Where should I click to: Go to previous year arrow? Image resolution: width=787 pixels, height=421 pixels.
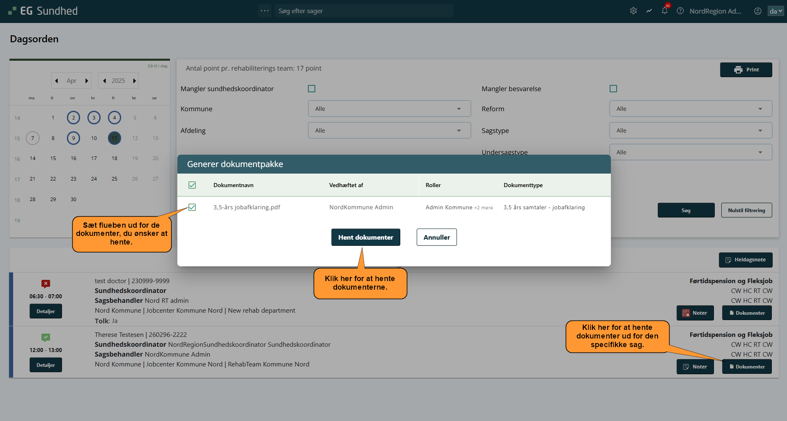point(104,81)
